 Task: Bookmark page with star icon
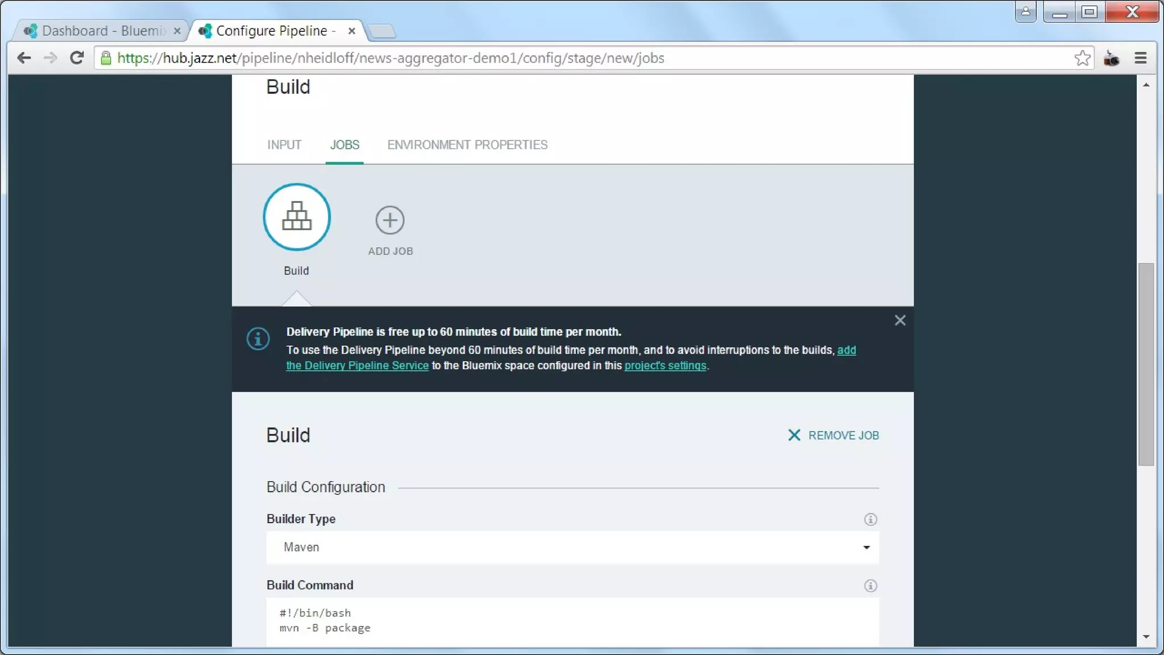pos(1082,58)
